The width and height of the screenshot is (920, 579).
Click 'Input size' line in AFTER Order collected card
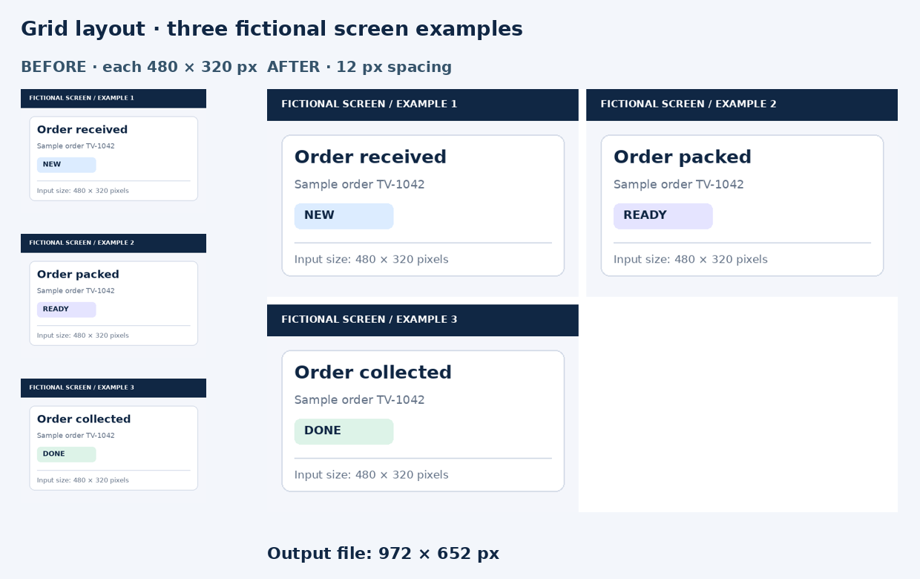pos(371,475)
